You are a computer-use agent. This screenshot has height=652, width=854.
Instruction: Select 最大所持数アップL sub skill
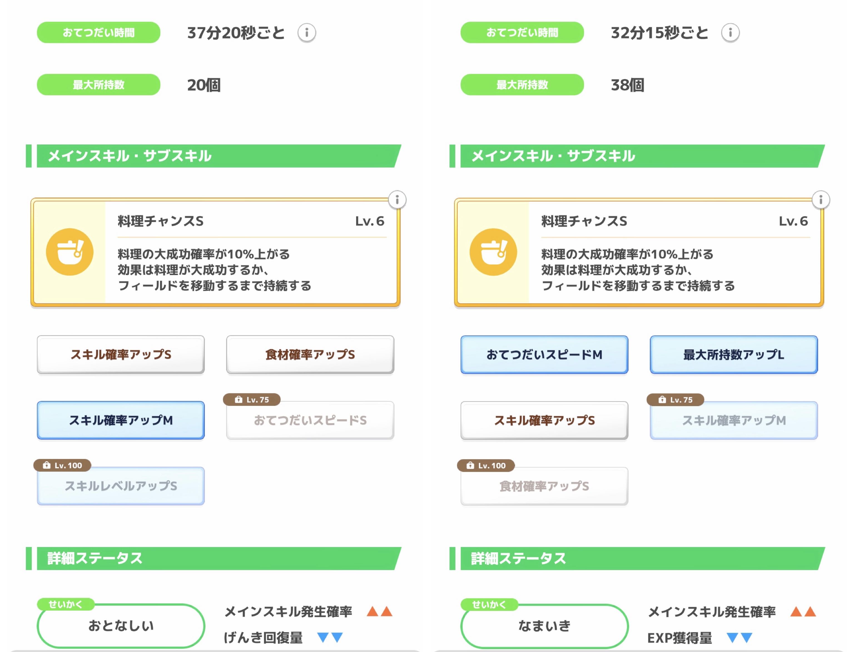(x=734, y=354)
